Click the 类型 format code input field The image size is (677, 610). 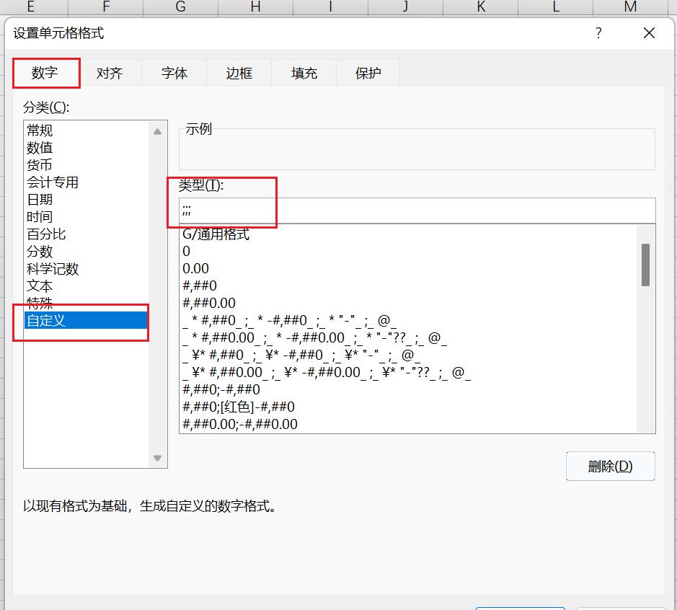[417, 211]
